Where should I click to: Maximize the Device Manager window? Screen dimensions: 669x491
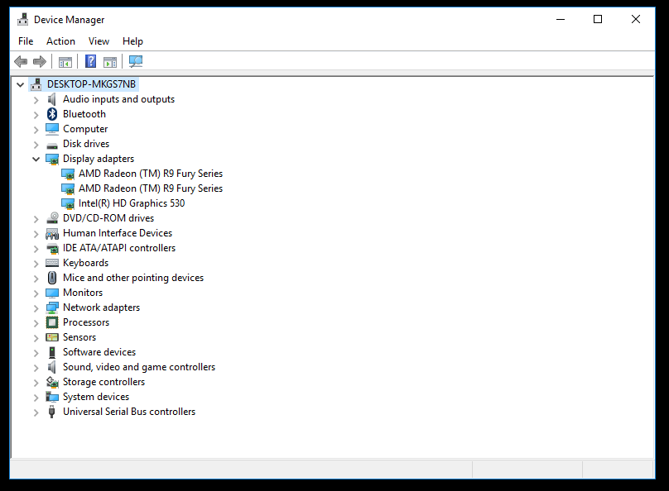[598, 19]
